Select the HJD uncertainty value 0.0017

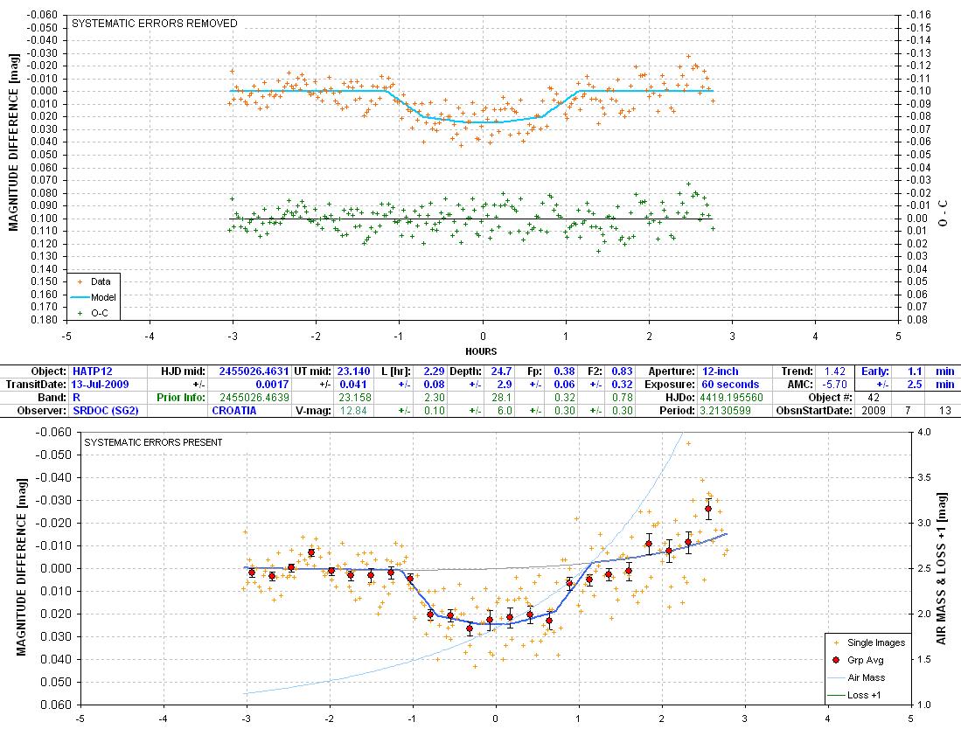click(272, 384)
